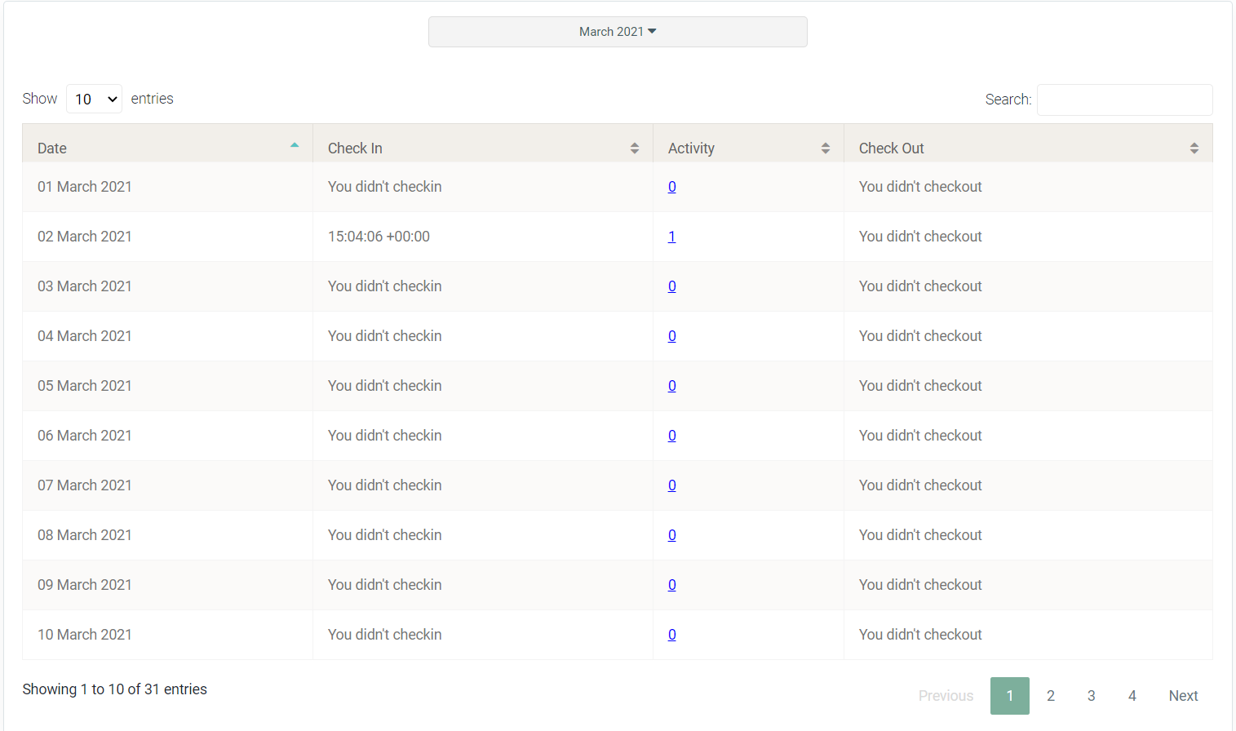The image size is (1236, 731).
Task: Select check-out cell for 07 March 2021
Action: pos(1028,485)
